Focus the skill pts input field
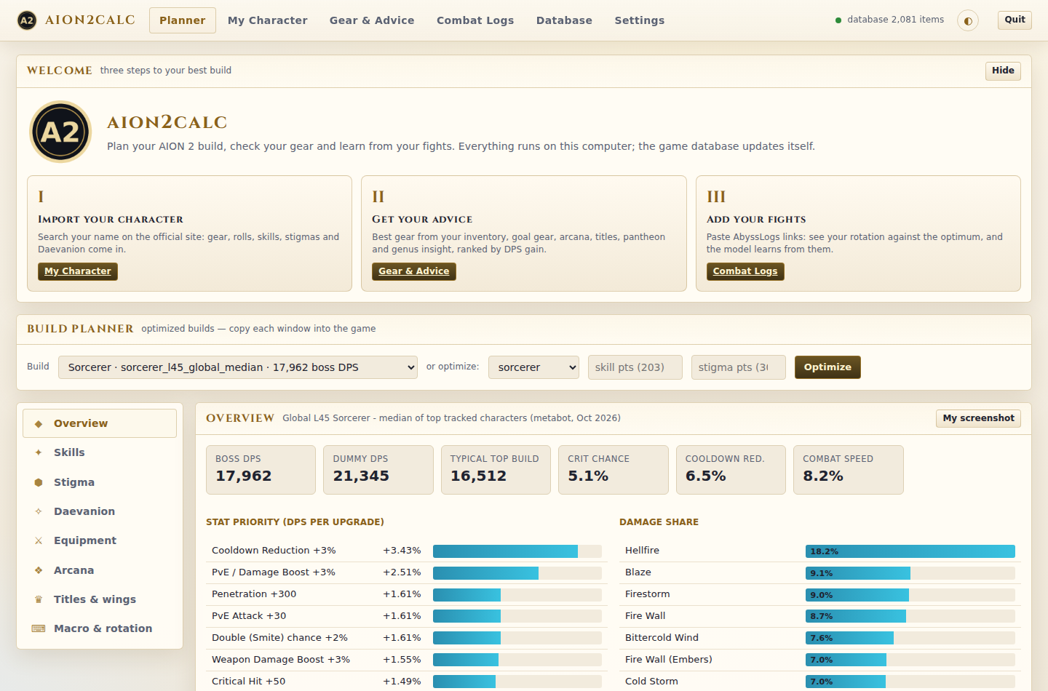This screenshot has height=691, width=1048. pyautogui.click(x=635, y=367)
